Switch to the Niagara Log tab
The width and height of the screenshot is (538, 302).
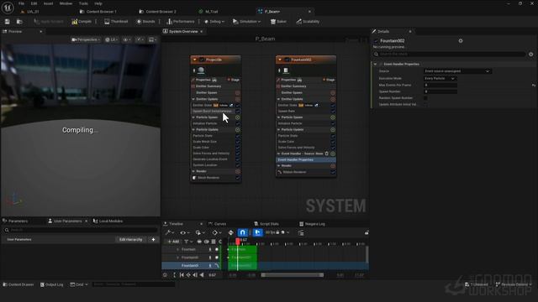(x=312, y=224)
